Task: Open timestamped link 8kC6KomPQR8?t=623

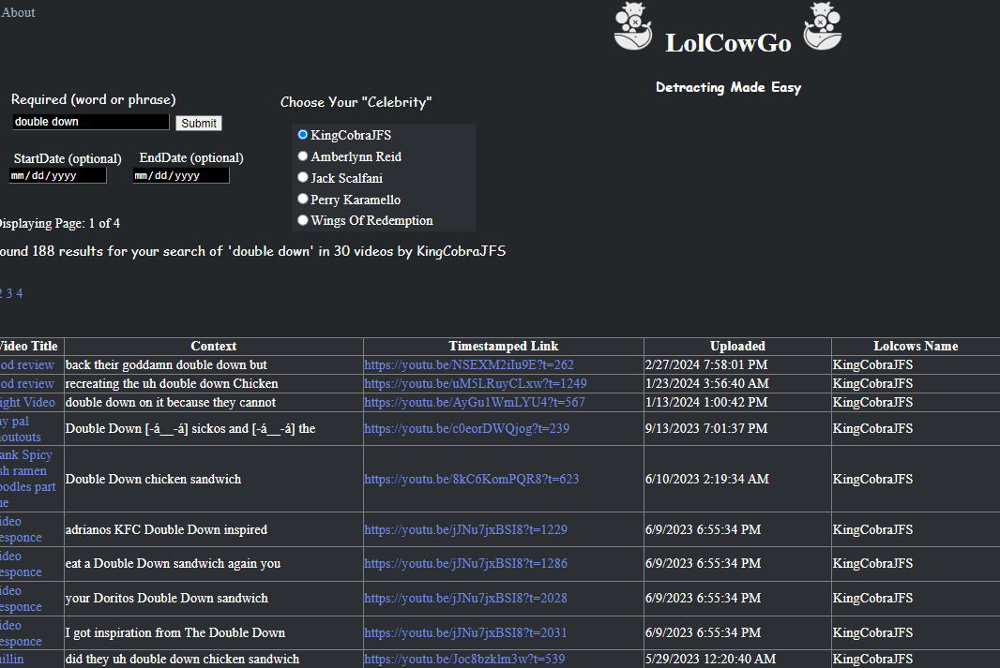Action: (471, 479)
